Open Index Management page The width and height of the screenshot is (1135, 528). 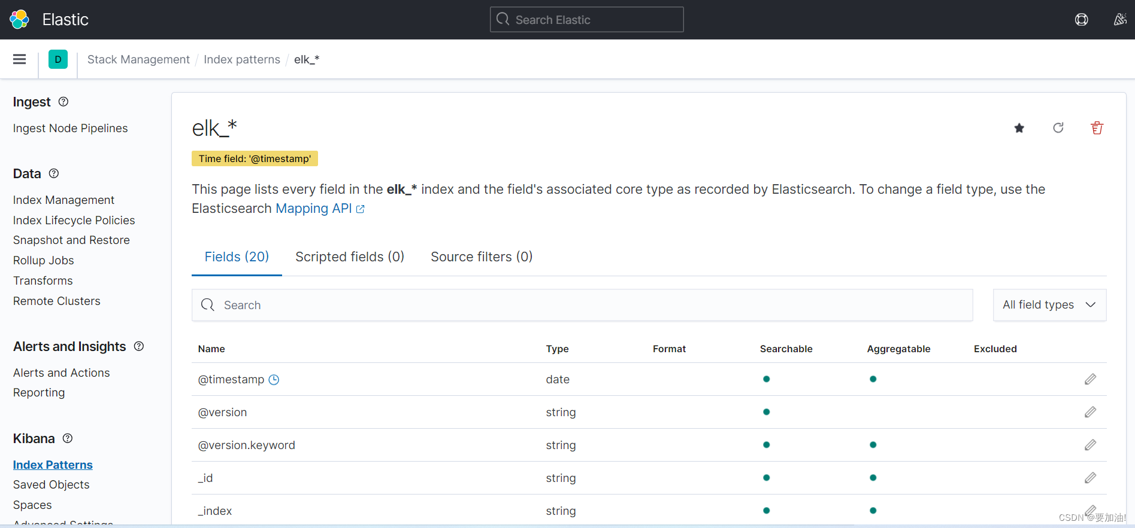coord(63,200)
